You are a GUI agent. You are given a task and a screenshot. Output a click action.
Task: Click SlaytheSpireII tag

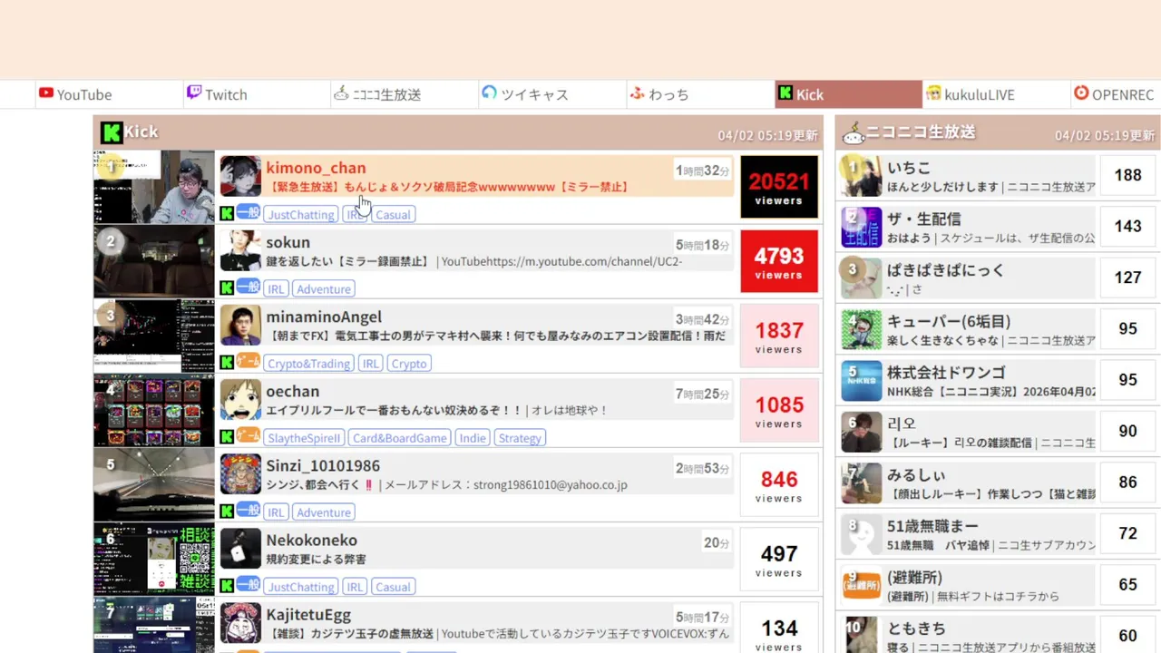click(304, 438)
